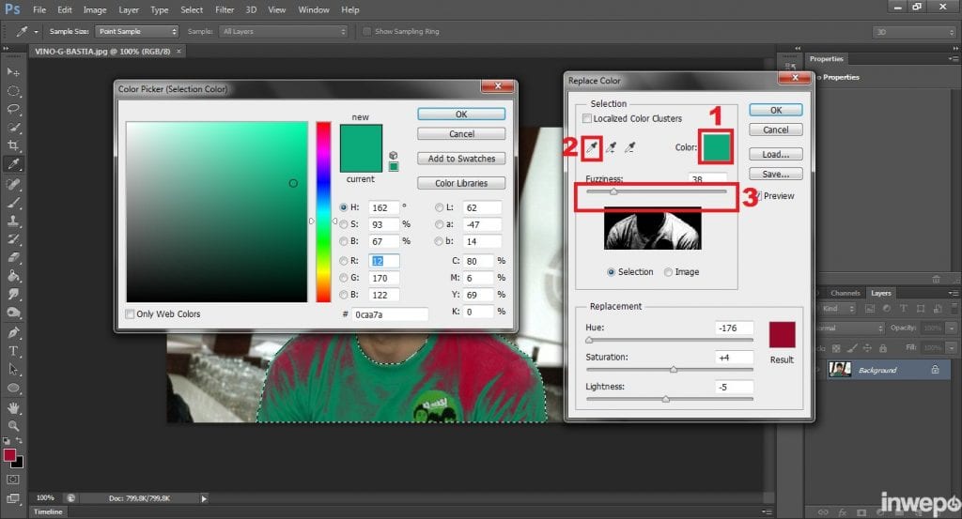Open the Sample Size dropdown
Viewport: 962px width, 519px height.
(136, 31)
